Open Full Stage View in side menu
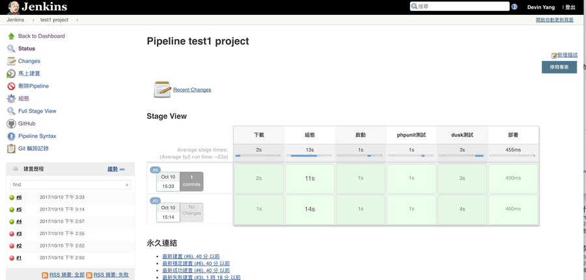Screen dimensions: 586x280 (37, 111)
